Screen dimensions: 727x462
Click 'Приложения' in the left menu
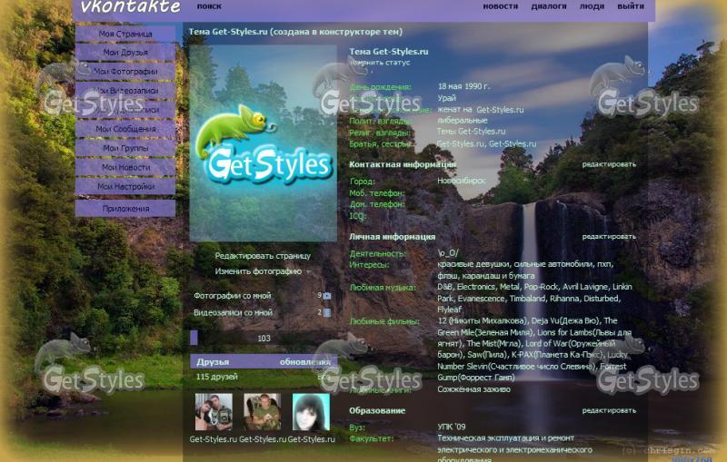point(125,209)
